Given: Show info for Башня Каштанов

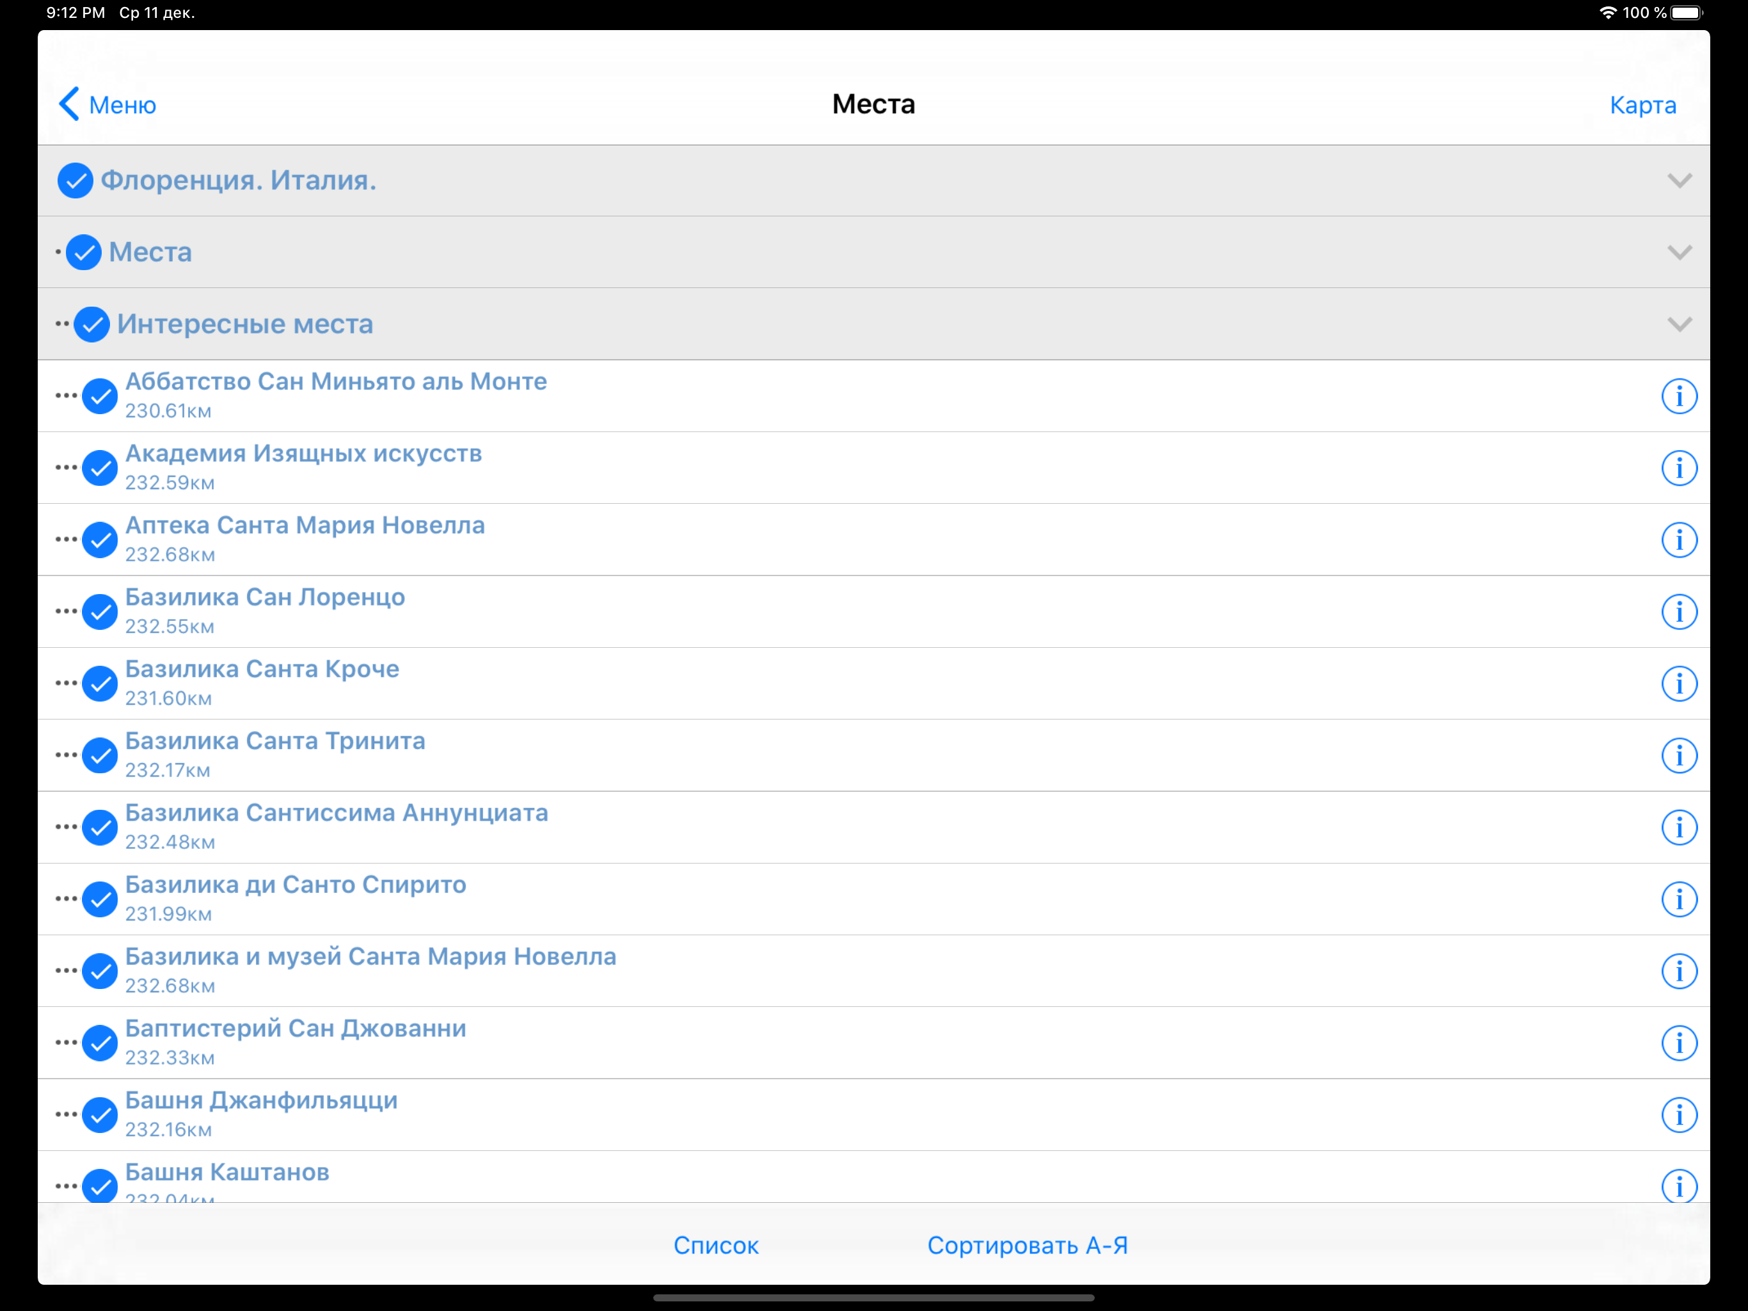Looking at the screenshot, I should coord(1678,1186).
